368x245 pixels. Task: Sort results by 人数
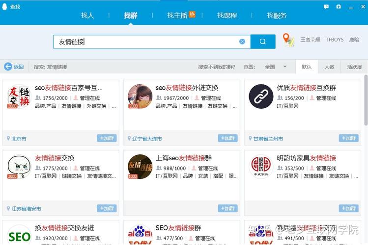(x=329, y=67)
